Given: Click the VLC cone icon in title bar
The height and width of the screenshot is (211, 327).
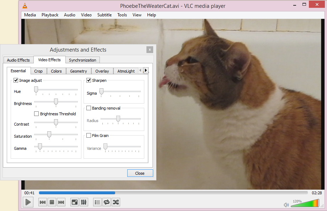Looking at the screenshot, I should (25, 6).
